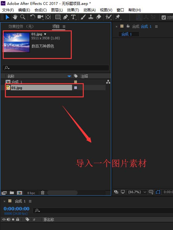Select the Clone Stamp tool
Image resolution: width=173 pixels, height=230 pixels.
91,17
